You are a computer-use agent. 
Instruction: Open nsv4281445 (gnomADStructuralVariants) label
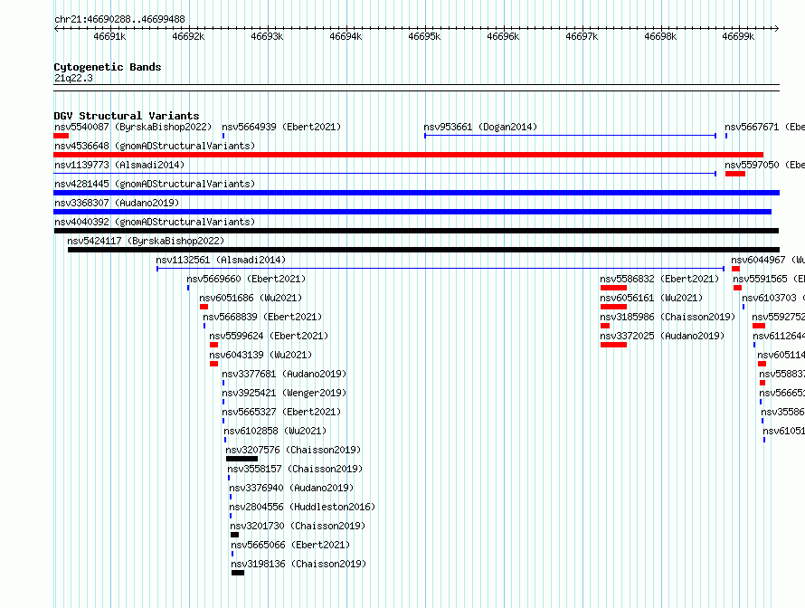coord(155,184)
